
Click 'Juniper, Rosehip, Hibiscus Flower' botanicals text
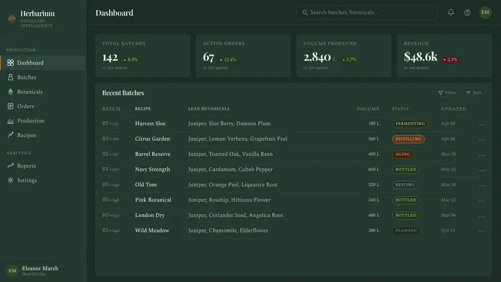[x=229, y=200]
